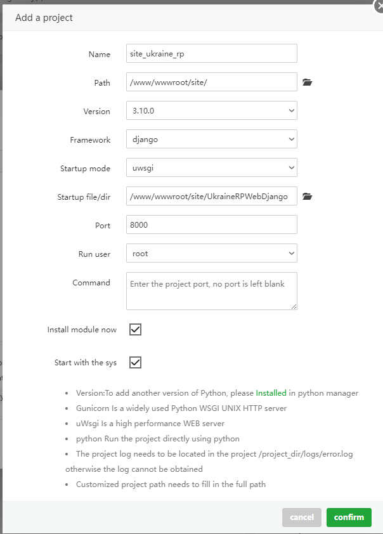Click the Command textarea resize handle
Image resolution: width=383 pixels, height=534 pixels.
click(x=294, y=307)
